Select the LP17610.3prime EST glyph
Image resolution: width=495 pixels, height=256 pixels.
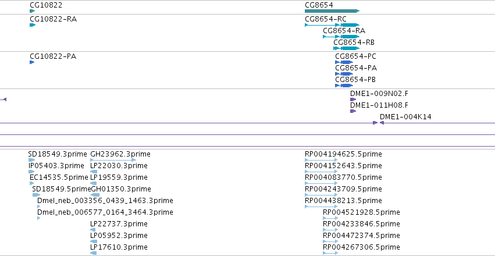(94, 253)
